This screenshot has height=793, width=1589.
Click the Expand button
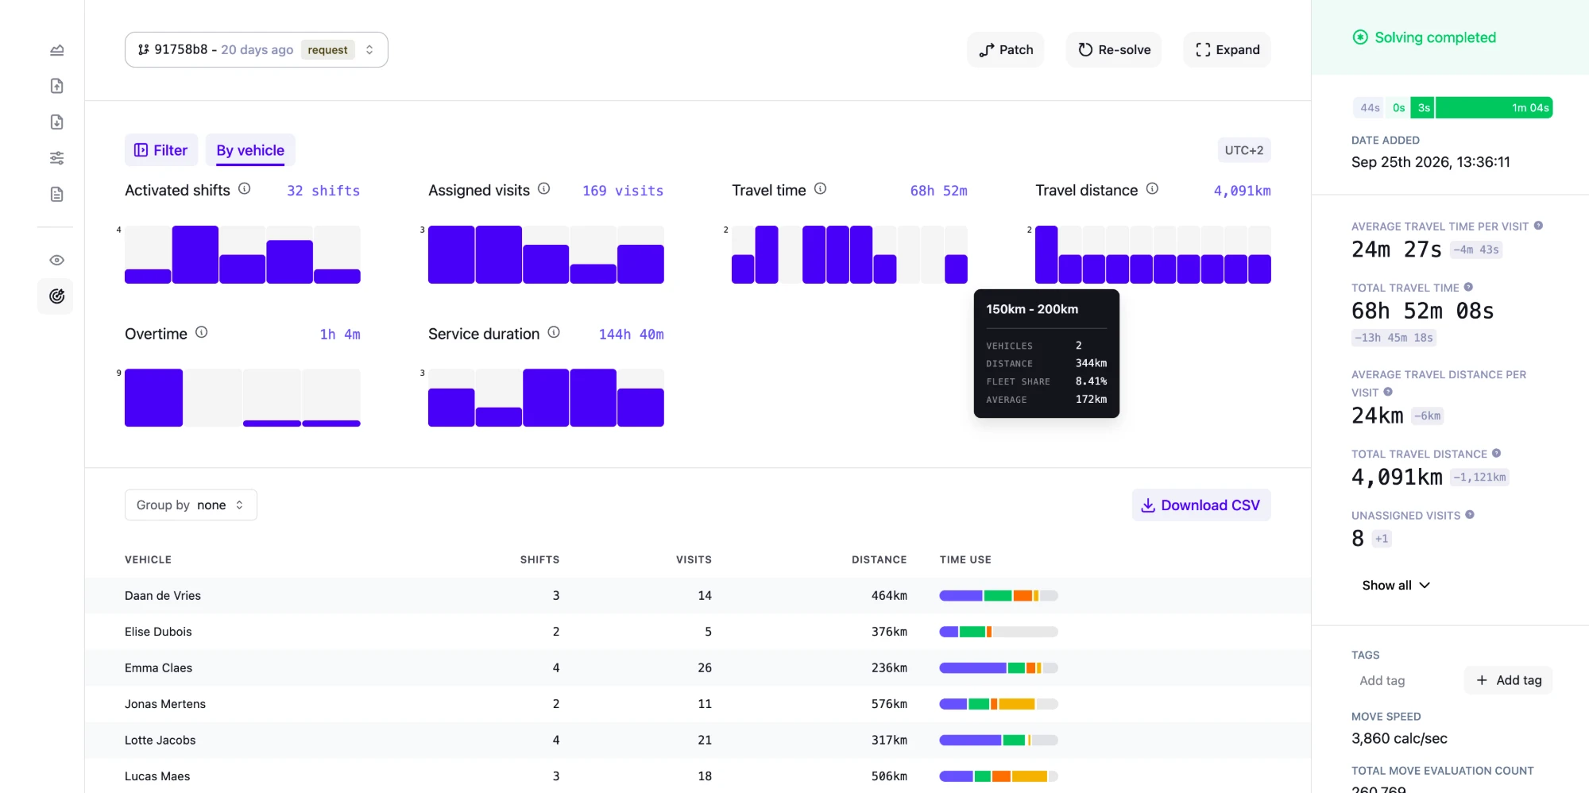click(x=1228, y=49)
